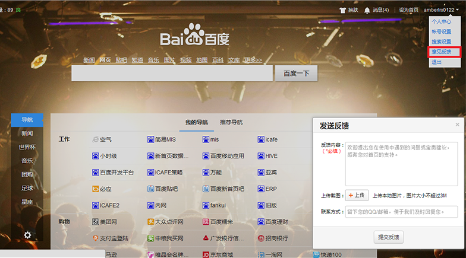466x258 pixels.
Task: Open the HIVE site icon
Action: tap(261, 156)
